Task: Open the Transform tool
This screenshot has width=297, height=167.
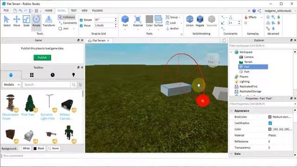Action: (x=49, y=21)
